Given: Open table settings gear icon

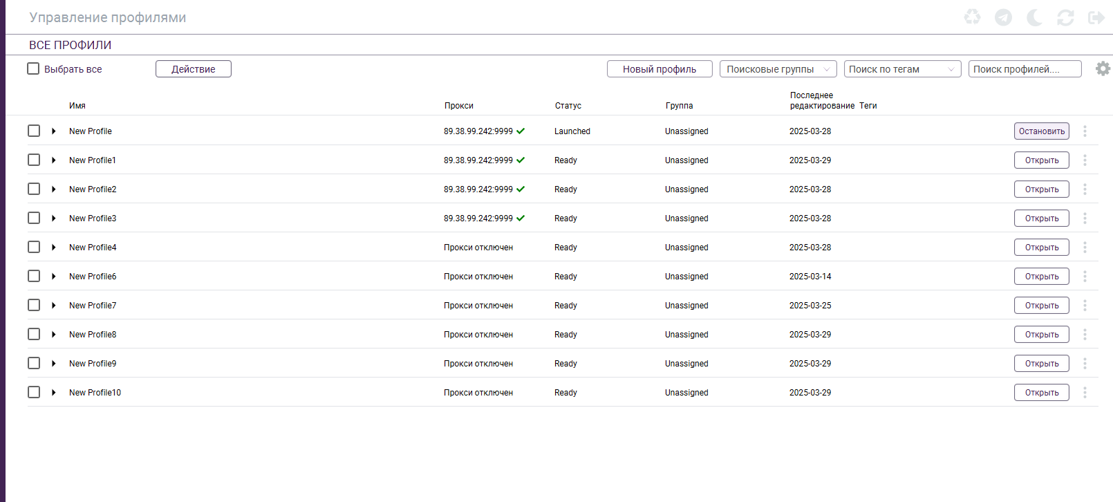Looking at the screenshot, I should (1103, 68).
